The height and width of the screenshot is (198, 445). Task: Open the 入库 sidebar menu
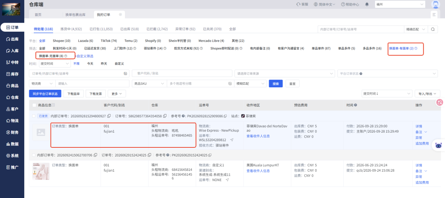[x=12, y=51]
